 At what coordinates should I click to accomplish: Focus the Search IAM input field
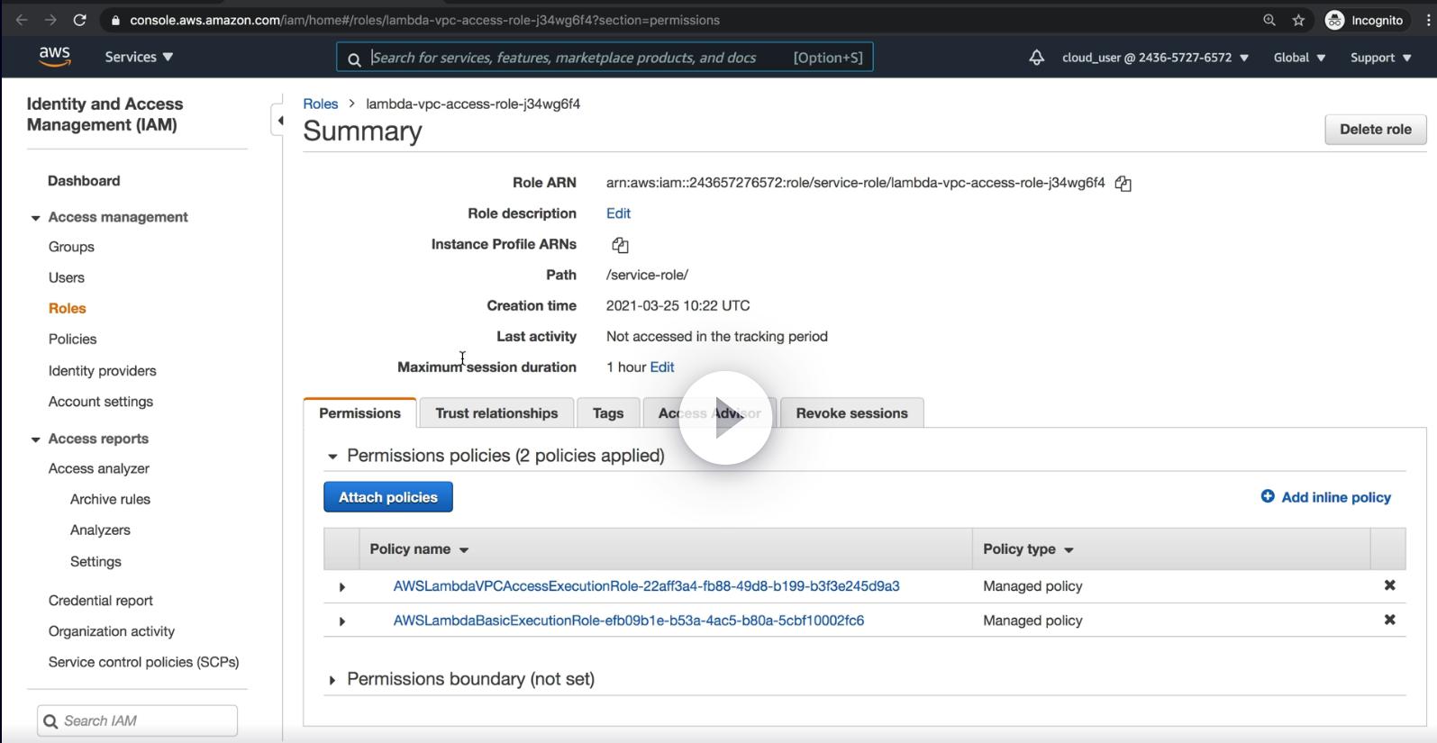click(146, 720)
